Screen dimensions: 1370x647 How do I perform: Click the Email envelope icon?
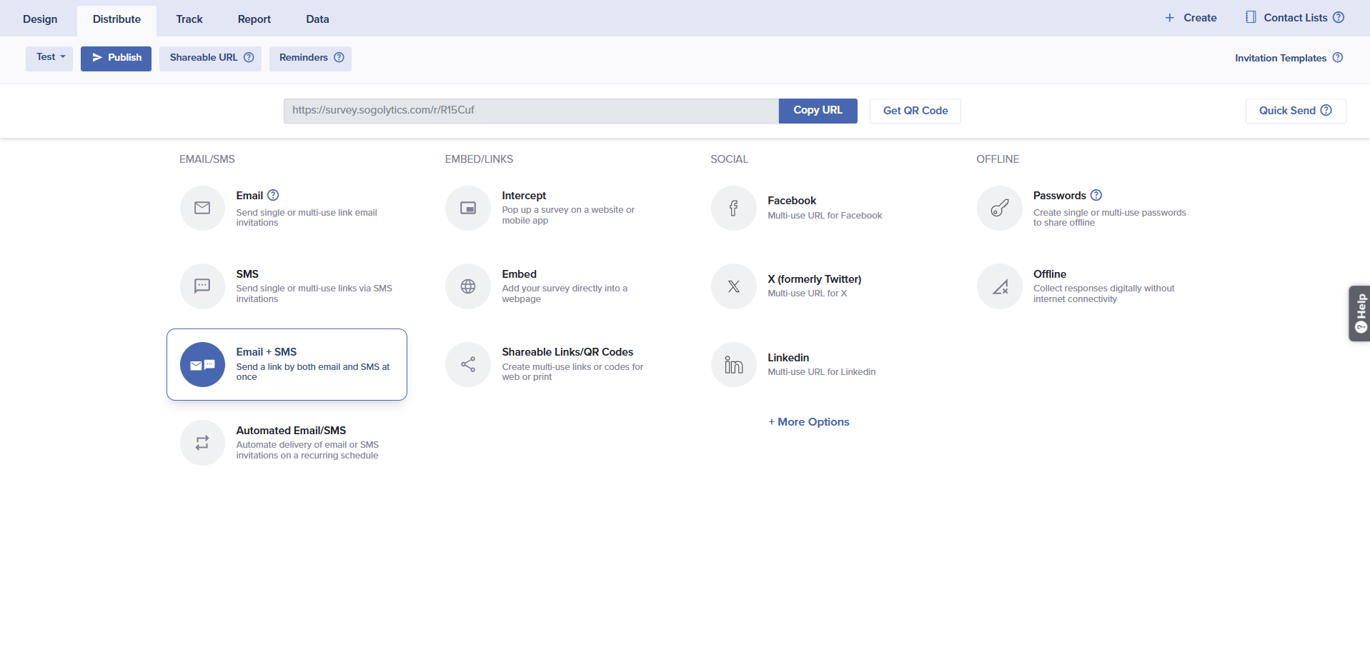click(x=202, y=208)
